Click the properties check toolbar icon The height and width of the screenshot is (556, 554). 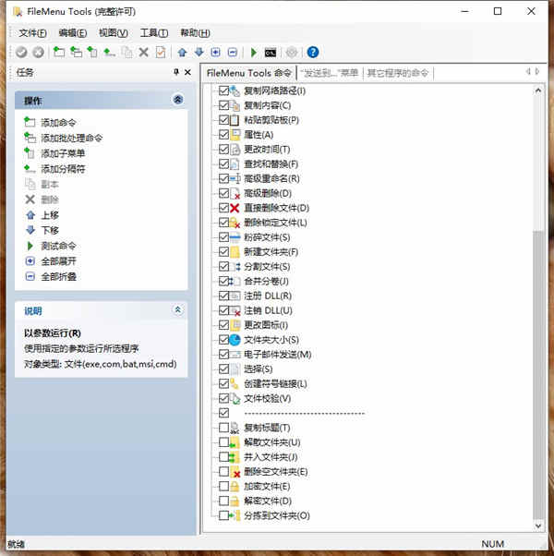pos(161,53)
